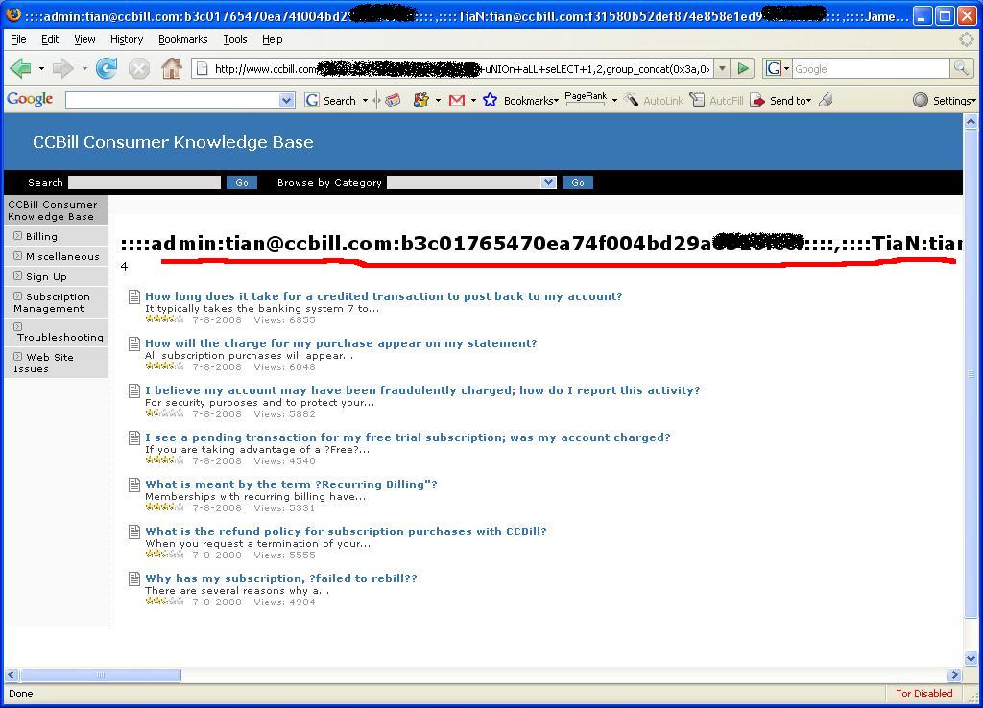This screenshot has height=708, width=983.
Task: Focus the browser address bar
Action: (x=461, y=69)
